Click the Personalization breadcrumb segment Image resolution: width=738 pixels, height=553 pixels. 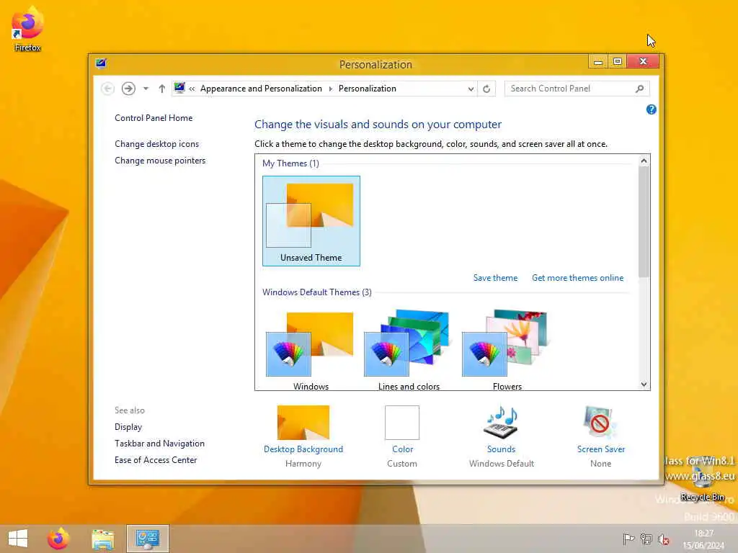(x=367, y=89)
